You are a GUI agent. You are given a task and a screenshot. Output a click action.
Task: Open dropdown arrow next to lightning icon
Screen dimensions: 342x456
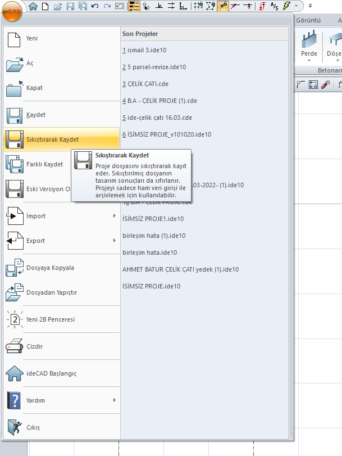point(296,6)
